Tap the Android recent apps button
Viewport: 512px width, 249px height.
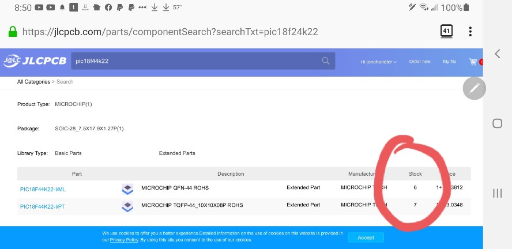[x=498, y=193]
